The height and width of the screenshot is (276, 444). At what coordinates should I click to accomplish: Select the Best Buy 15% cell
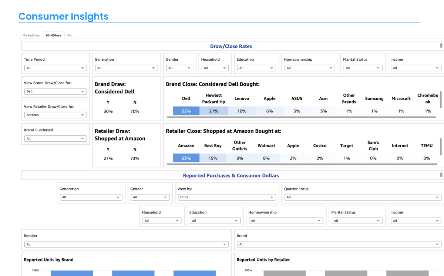[x=213, y=158]
